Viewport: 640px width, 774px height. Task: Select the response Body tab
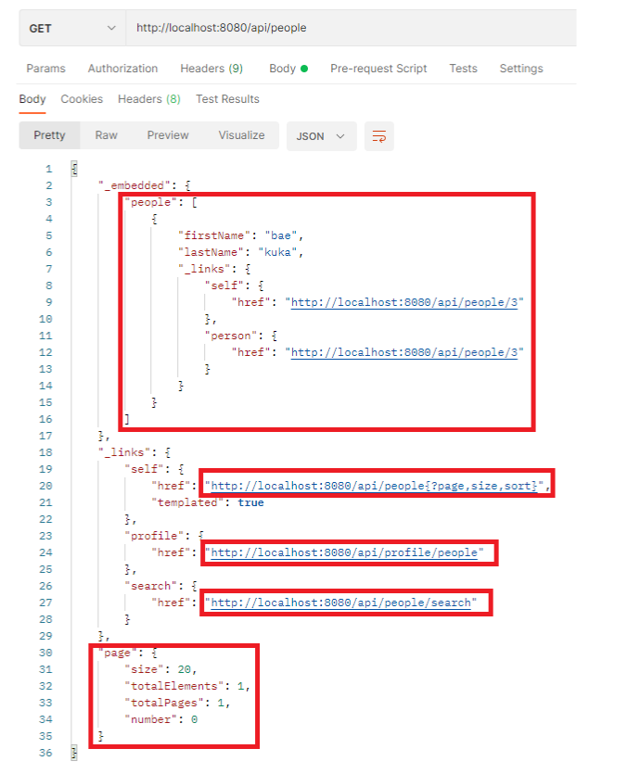[32, 99]
